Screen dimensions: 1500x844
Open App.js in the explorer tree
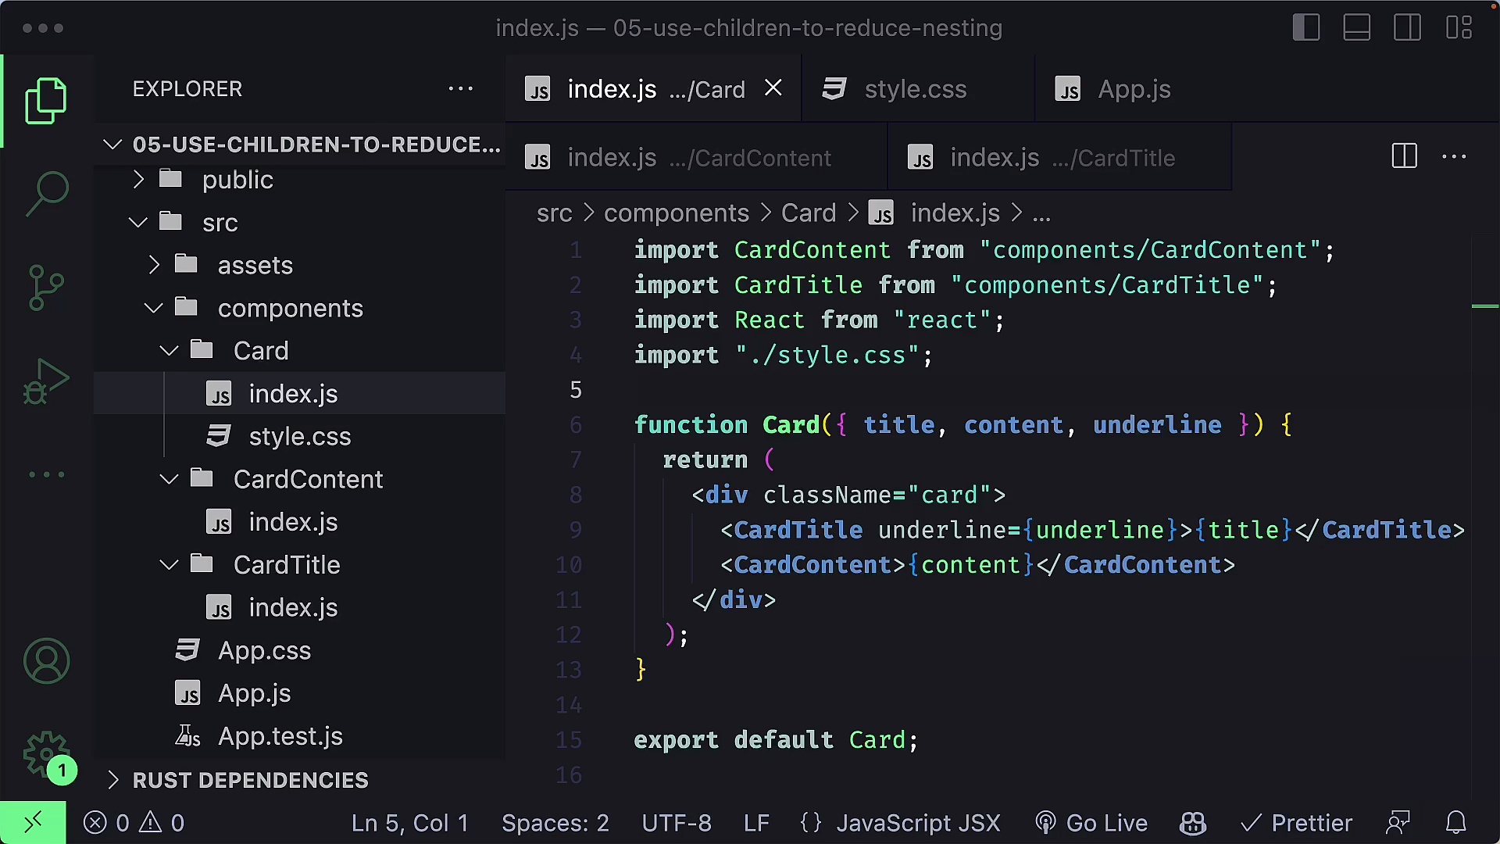pos(301,693)
